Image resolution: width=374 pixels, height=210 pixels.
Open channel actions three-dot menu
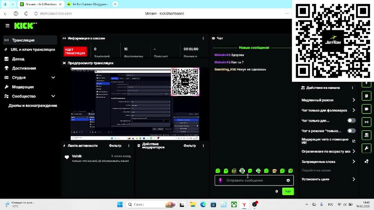coord(352,88)
